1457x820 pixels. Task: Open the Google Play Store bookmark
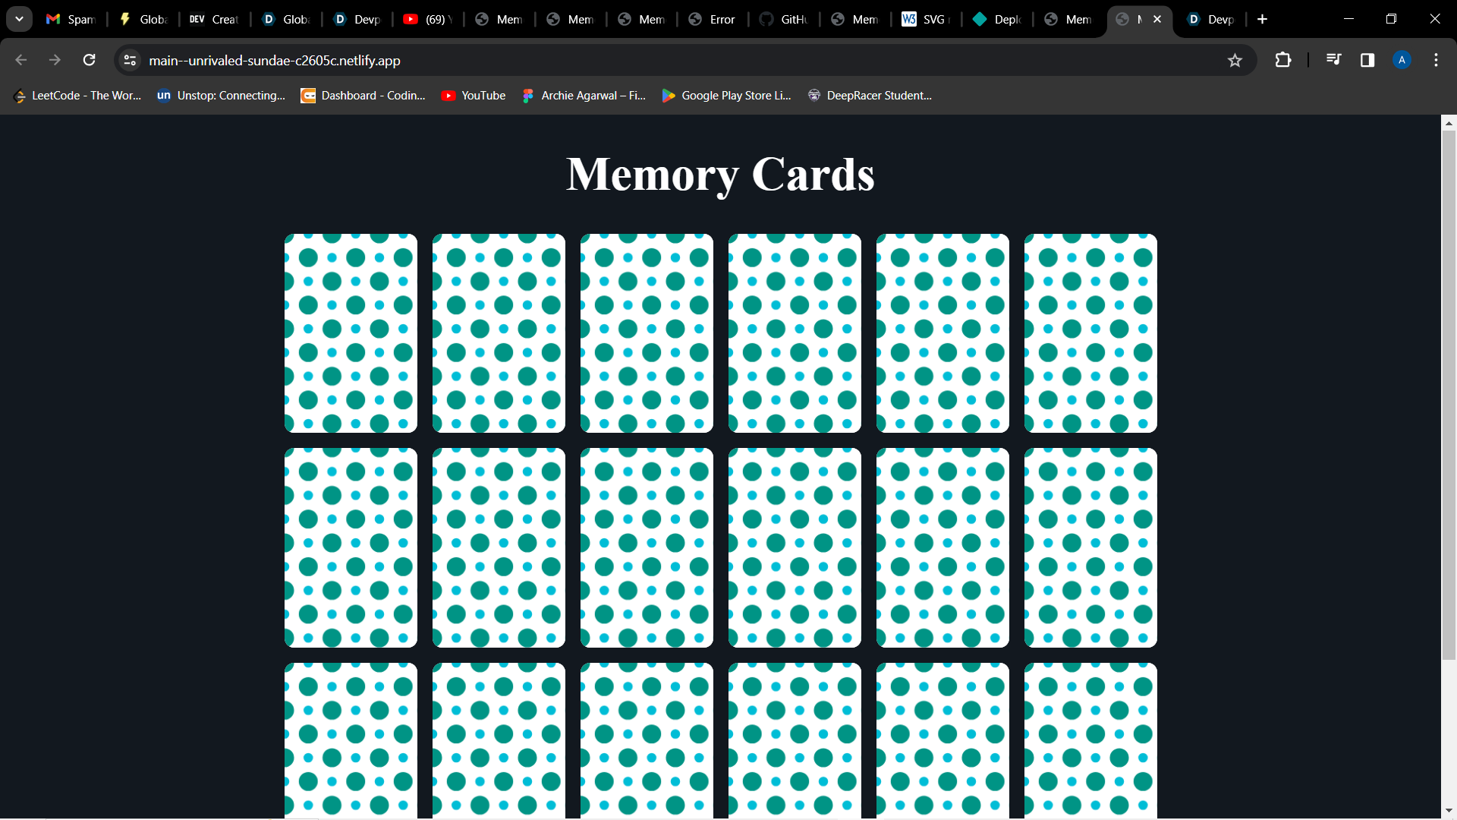(x=726, y=96)
